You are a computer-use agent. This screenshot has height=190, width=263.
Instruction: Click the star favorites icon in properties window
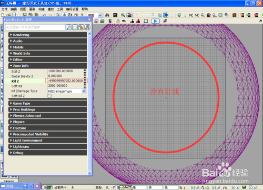(75, 27)
